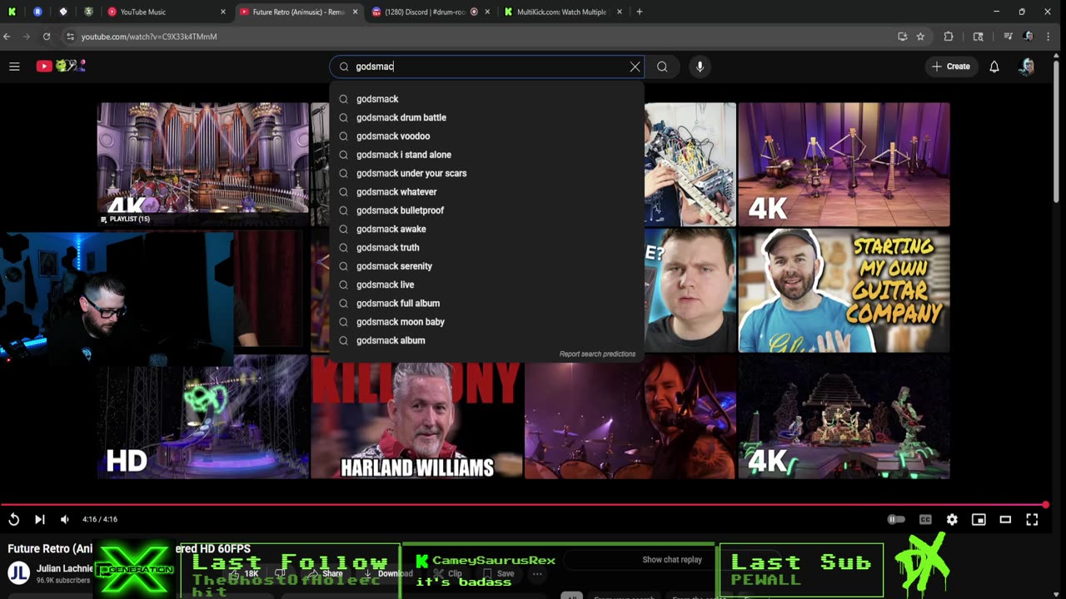
Task: Choose "godsmack i stand alone" suggestion
Action: pos(487,155)
